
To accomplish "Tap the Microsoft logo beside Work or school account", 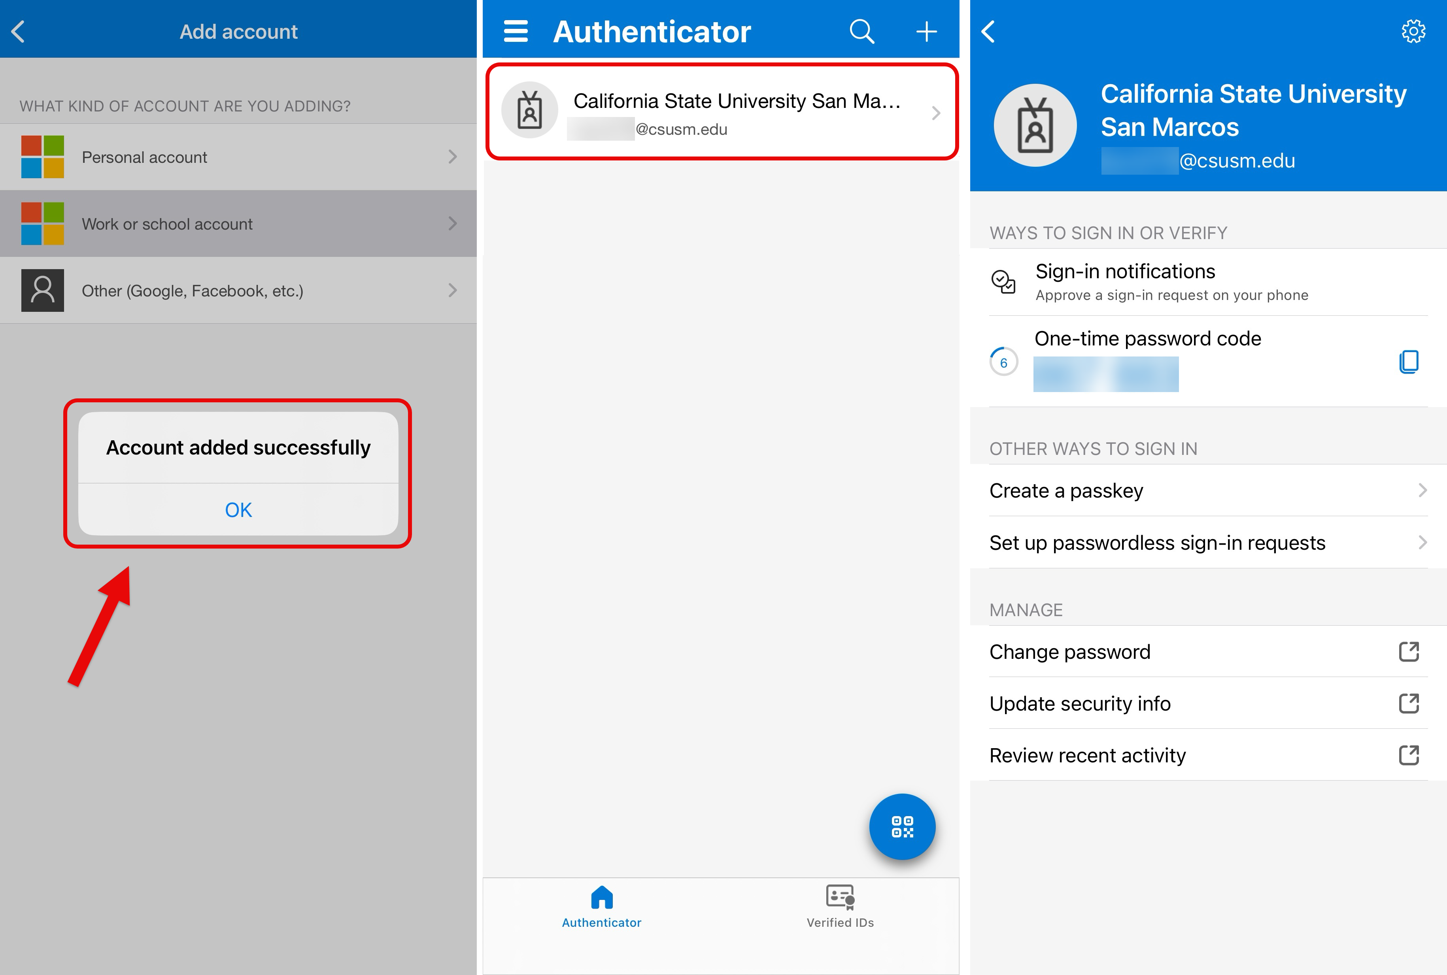I will pyautogui.click(x=42, y=223).
